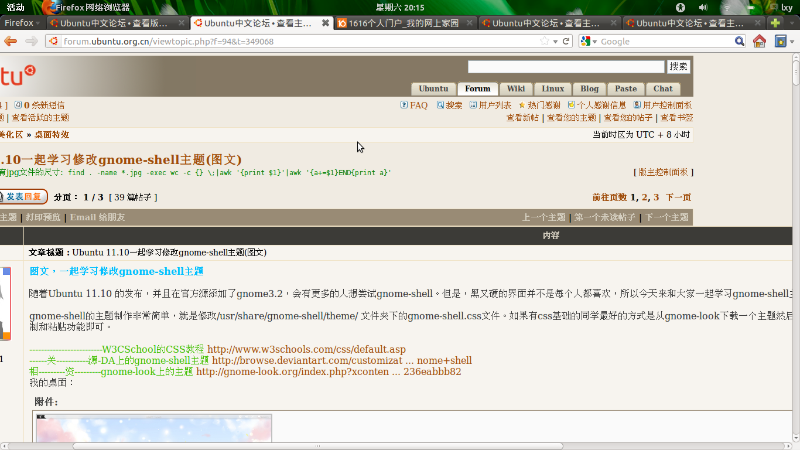Image resolution: width=800 pixels, height=450 pixels.
Task: Open the 查看书签 link
Action: tap(676, 118)
